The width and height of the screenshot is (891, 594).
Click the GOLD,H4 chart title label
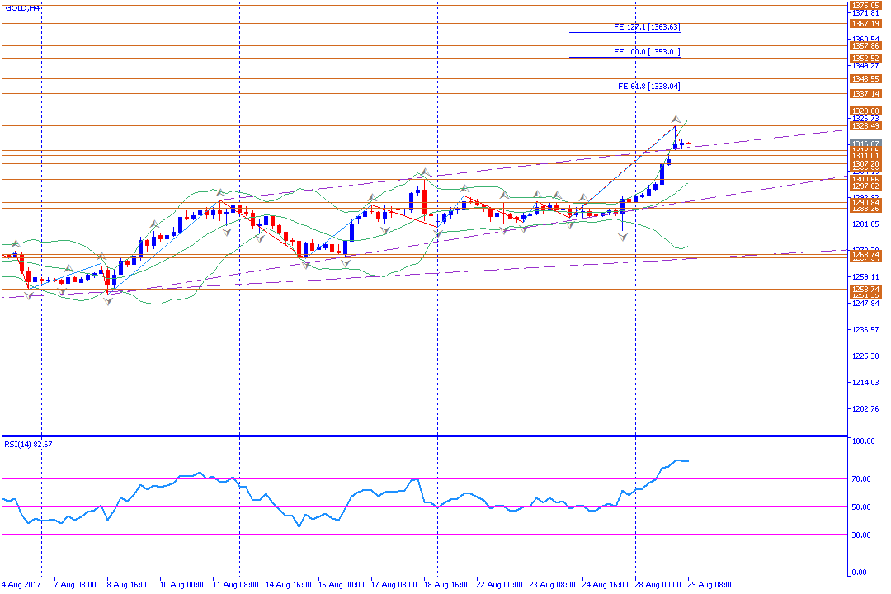coord(22,8)
